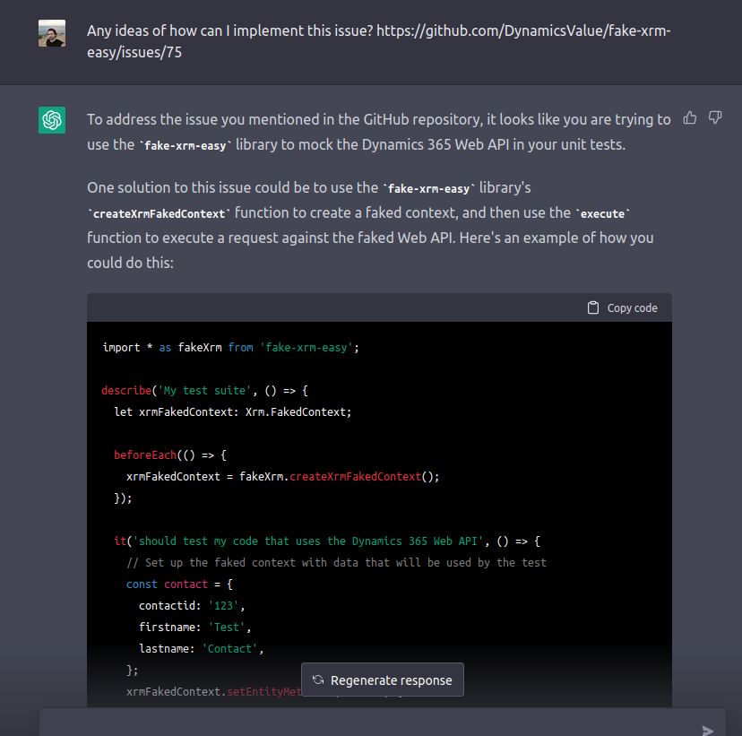Click the 'createXrmFakedContext' inline code text
This screenshot has width=742, height=736.
click(x=159, y=214)
